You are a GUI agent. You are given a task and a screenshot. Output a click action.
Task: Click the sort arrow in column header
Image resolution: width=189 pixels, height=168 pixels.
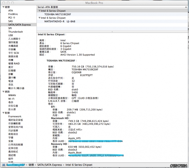(x=186, y=7)
